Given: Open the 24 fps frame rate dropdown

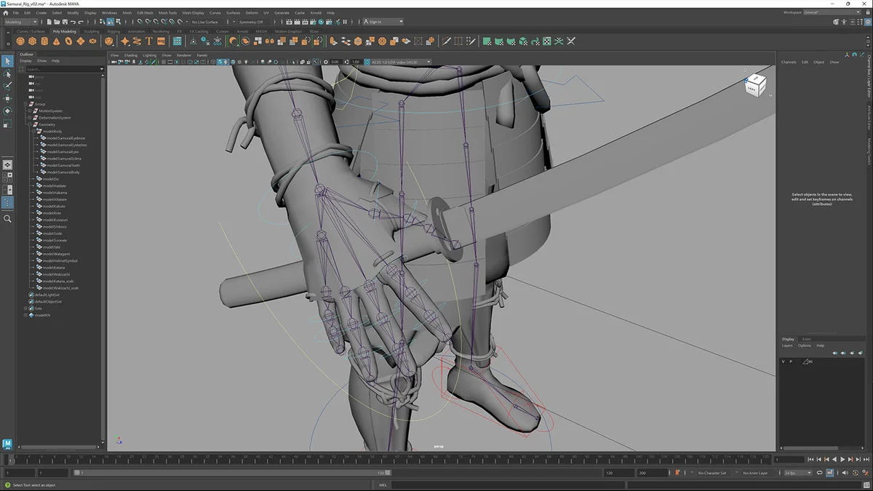Looking at the screenshot, I should click(797, 473).
